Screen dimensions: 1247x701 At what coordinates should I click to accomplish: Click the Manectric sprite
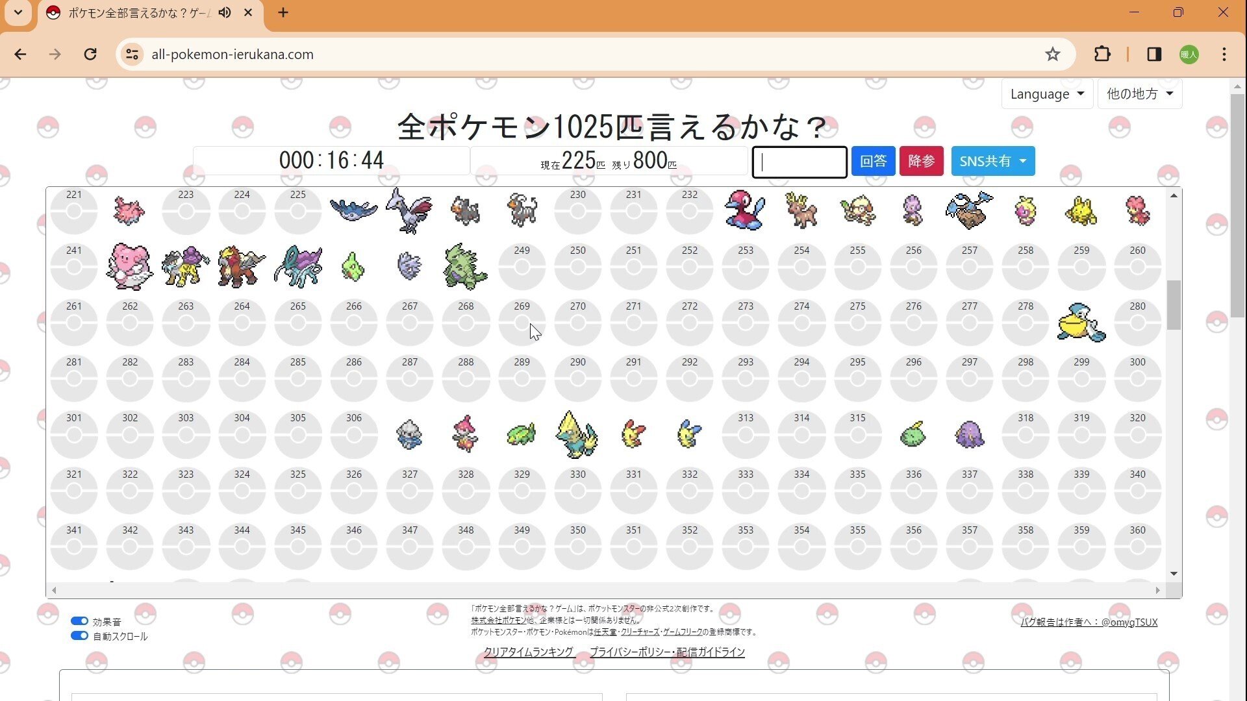pos(577,435)
